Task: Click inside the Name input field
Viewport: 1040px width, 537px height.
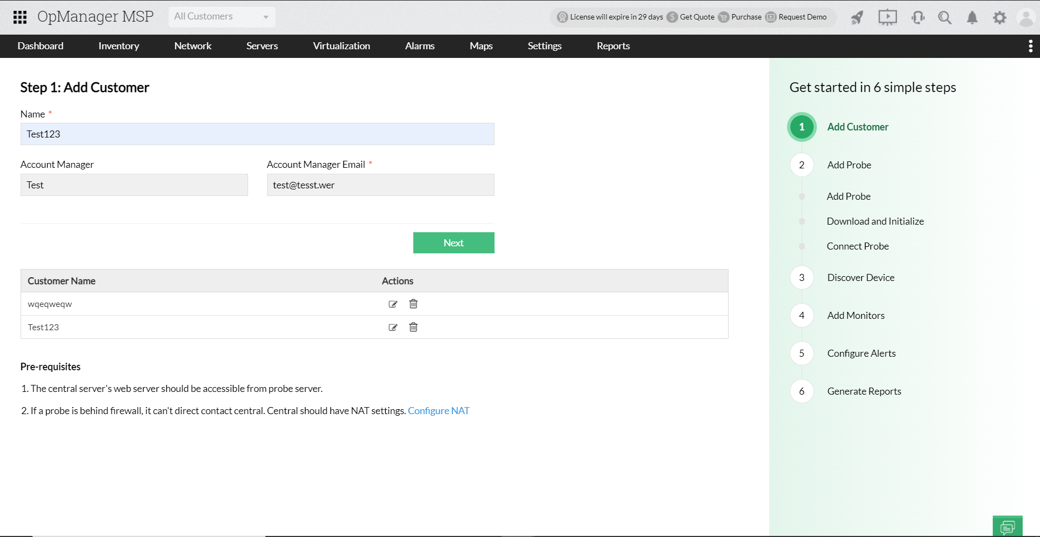Action: click(x=257, y=134)
